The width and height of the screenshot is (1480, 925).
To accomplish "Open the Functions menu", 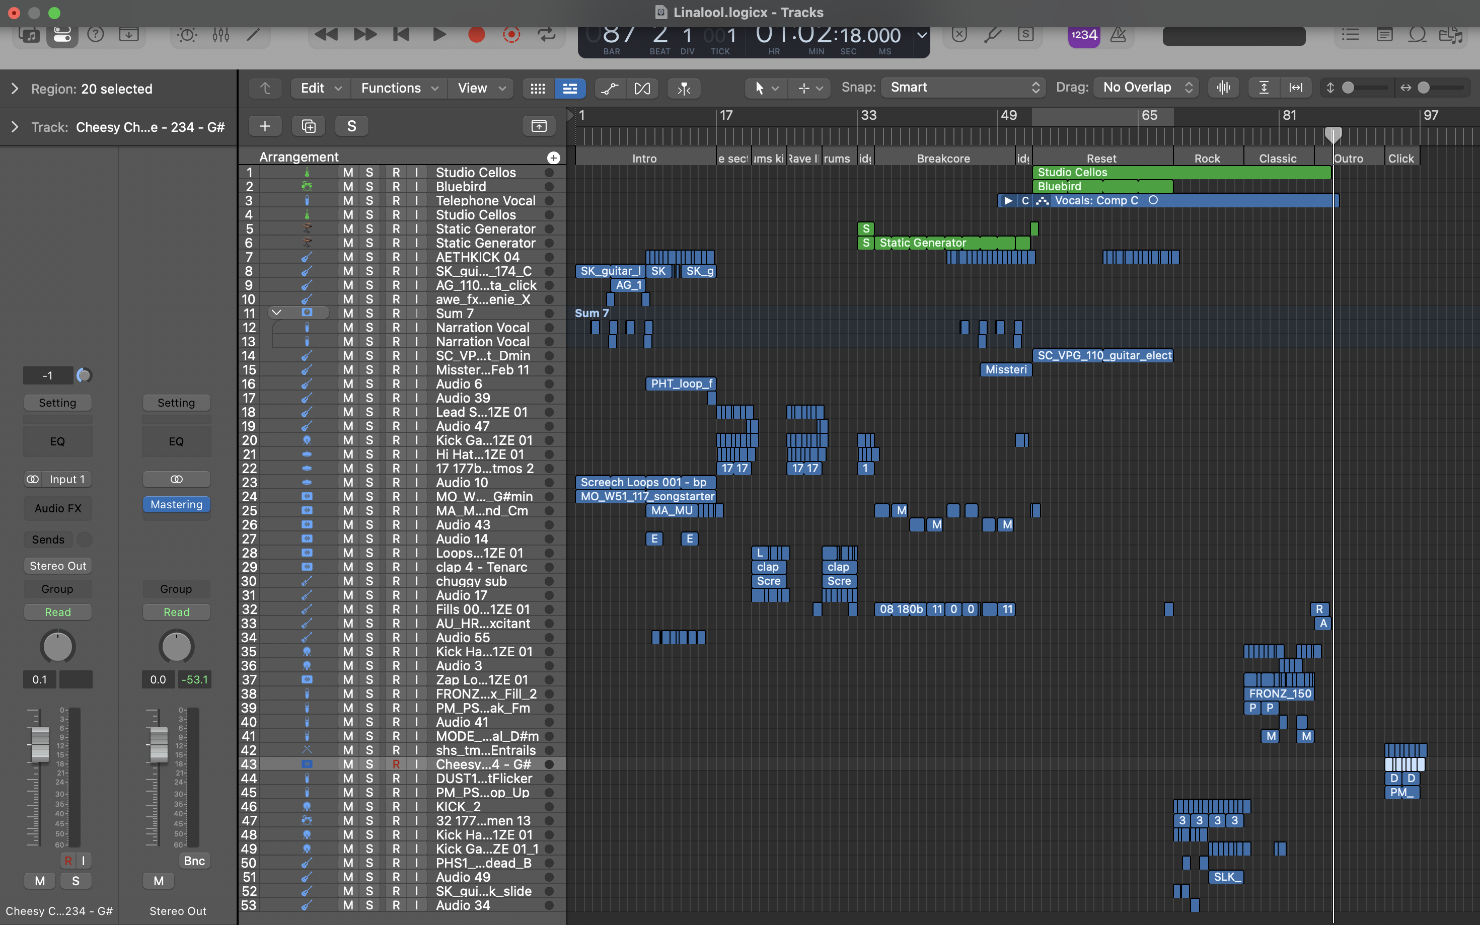I will point(399,88).
